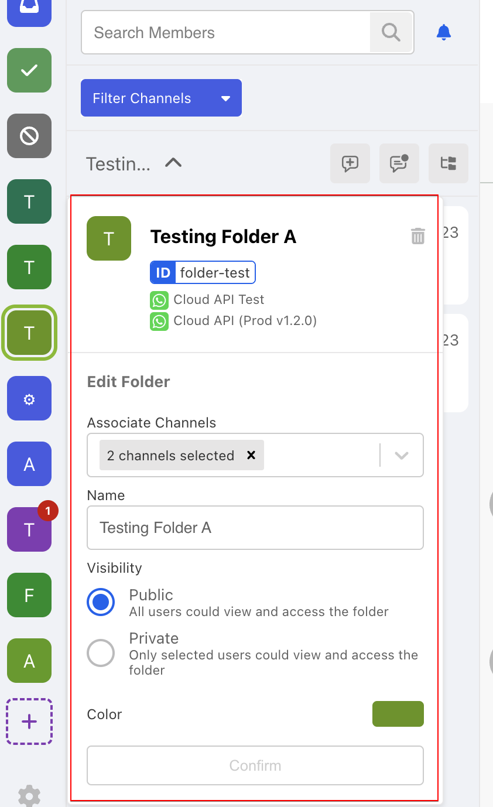Click the magnifier search icon
This screenshot has height=807, width=493.
click(x=391, y=32)
